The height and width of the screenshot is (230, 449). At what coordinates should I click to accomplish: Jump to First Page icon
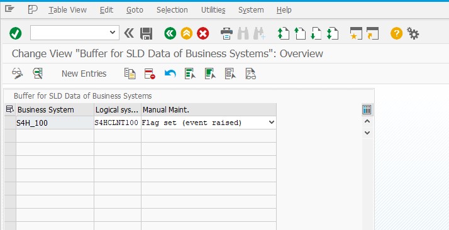click(283, 33)
